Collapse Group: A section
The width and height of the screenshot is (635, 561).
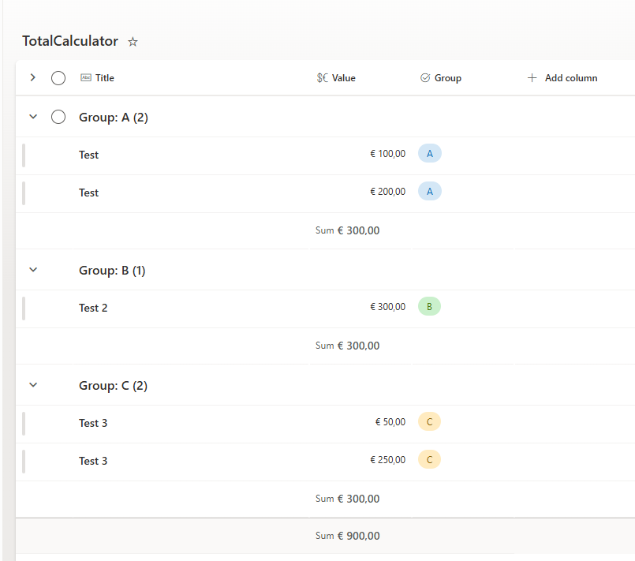pos(33,117)
